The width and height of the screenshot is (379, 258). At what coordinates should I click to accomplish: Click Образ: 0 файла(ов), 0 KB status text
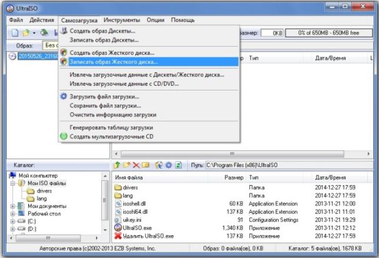coord(233,249)
